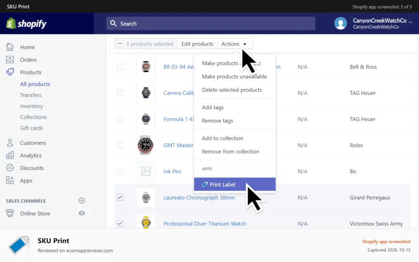The width and height of the screenshot is (419, 262).
Task: Go to Analytics
Action: pos(31,155)
